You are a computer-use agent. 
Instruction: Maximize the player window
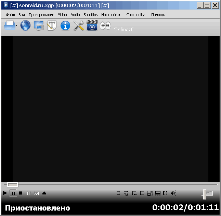pos(207,5)
